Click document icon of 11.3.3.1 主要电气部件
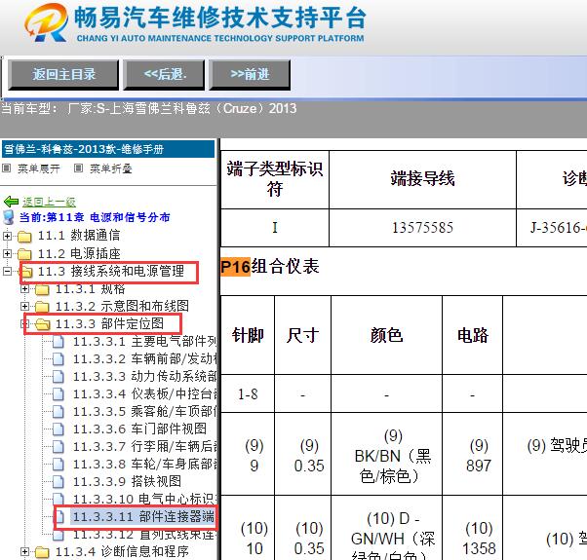This screenshot has height=560, width=587. [x=59, y=342]
